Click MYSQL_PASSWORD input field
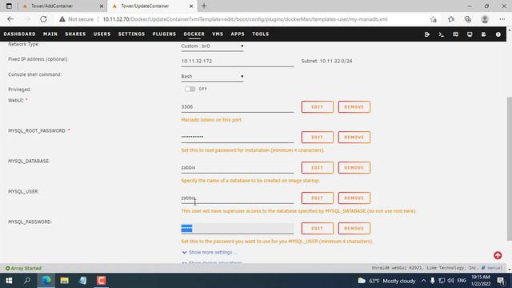 [238, 228]
